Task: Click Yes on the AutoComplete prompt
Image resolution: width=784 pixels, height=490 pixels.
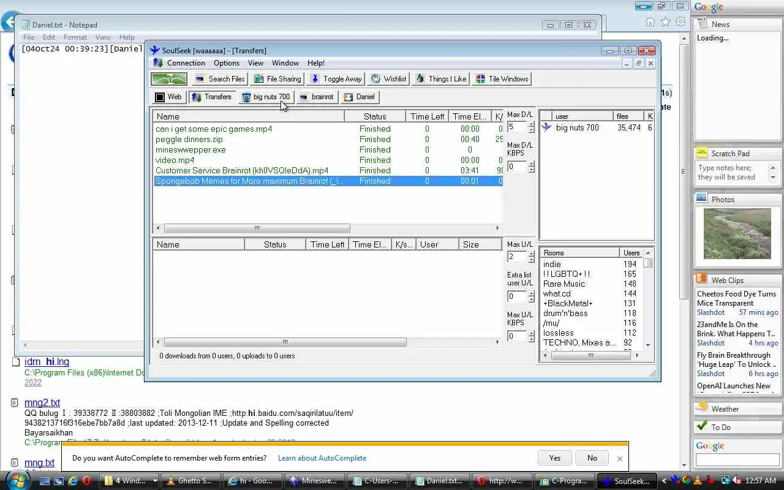Action: [555, 458]
